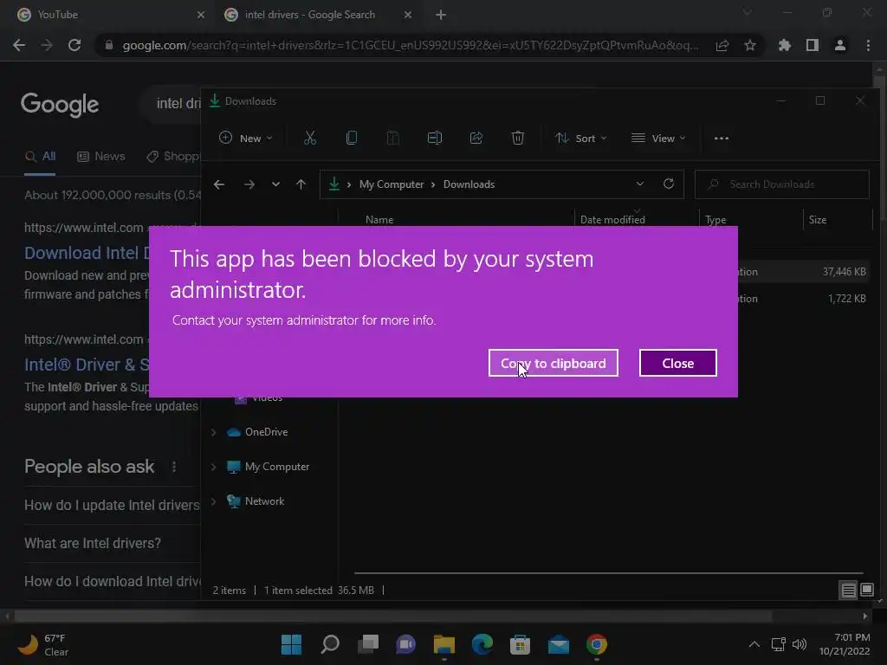887x665 pixels.
Task: Close the blocked app dialog
Action: coord(677,363)
